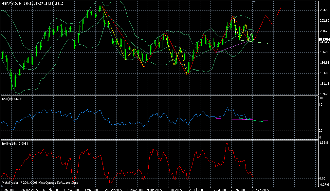Click the 25 Jul 2005 date label
The image size is (330, 191).
click(197, 189)
